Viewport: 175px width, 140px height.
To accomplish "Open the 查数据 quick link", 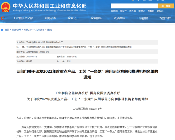I will [x=151, y=11].
